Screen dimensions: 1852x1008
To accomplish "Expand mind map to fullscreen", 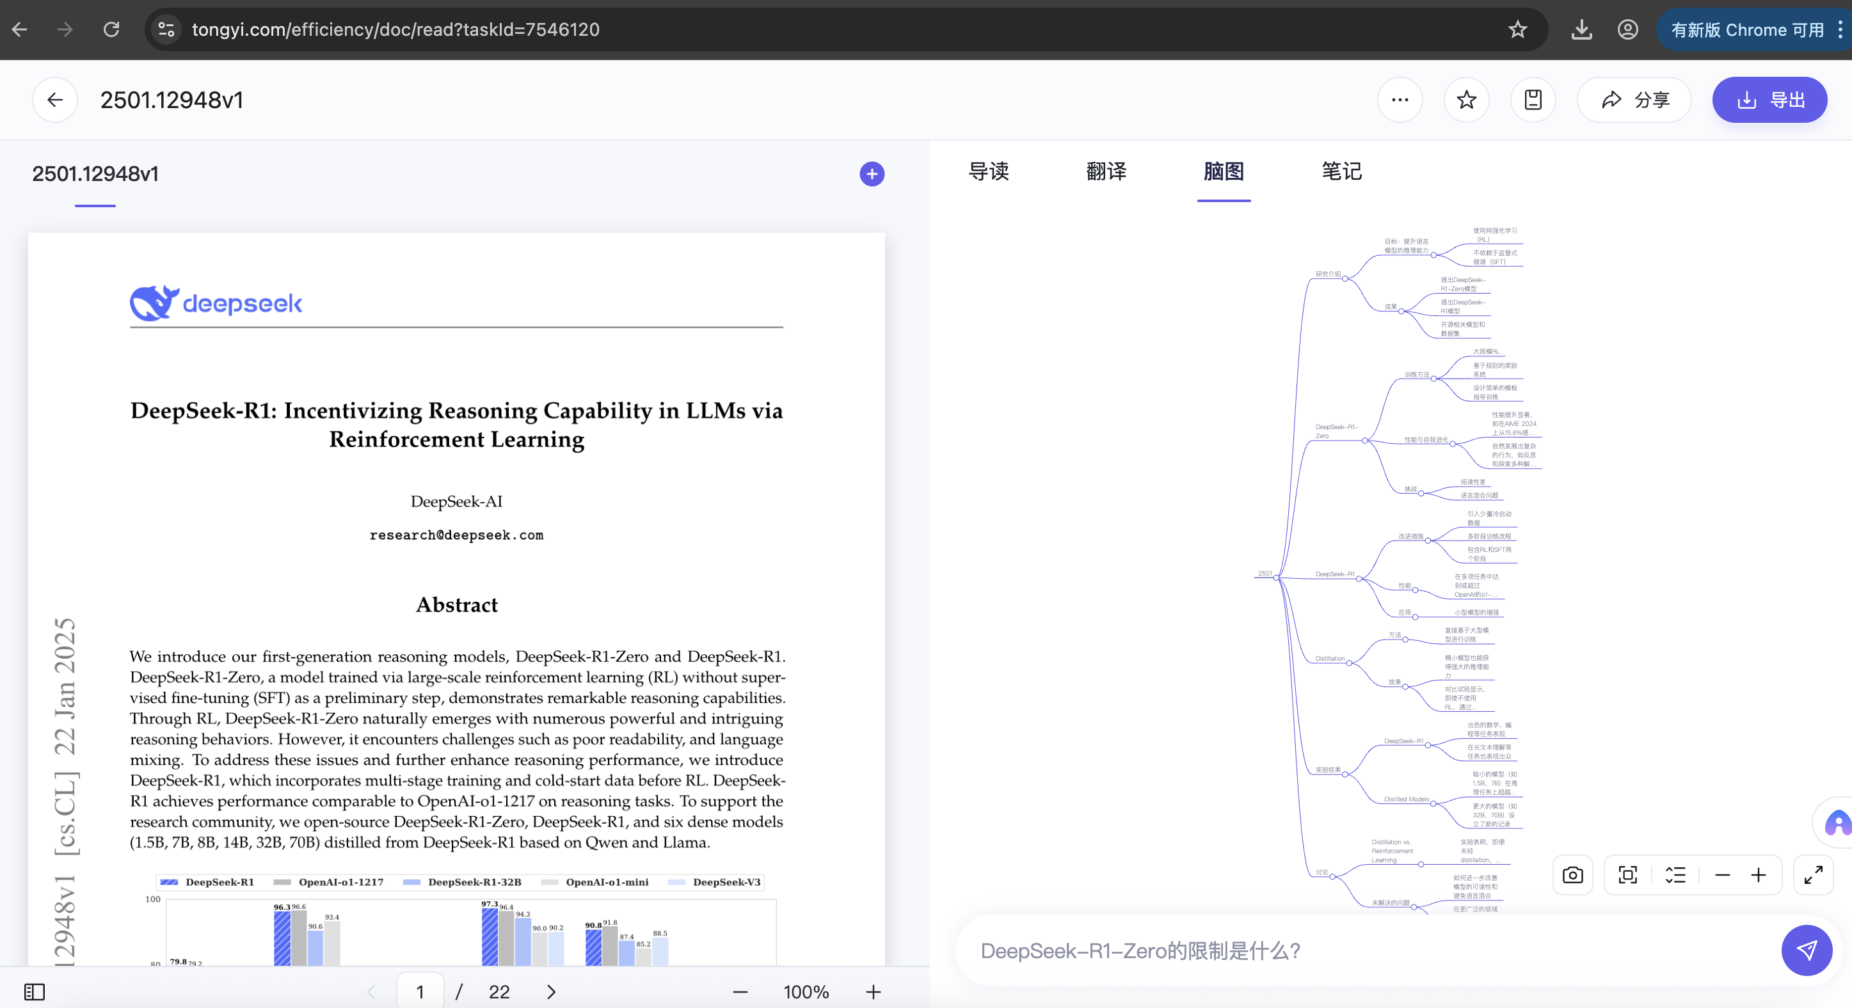I will (1813, 874).
